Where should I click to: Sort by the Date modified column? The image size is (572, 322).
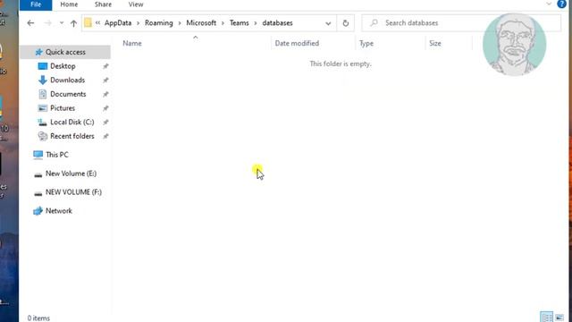tap(297, 43)
